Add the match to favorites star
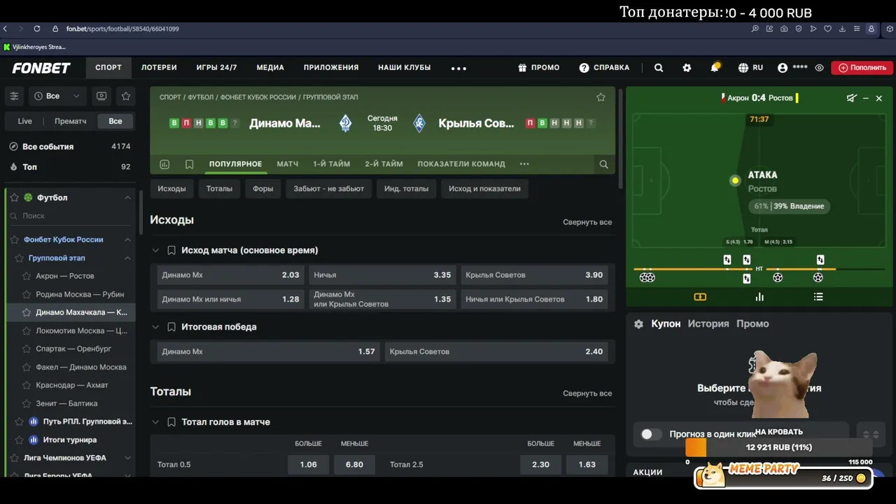 tap(601, 97)
